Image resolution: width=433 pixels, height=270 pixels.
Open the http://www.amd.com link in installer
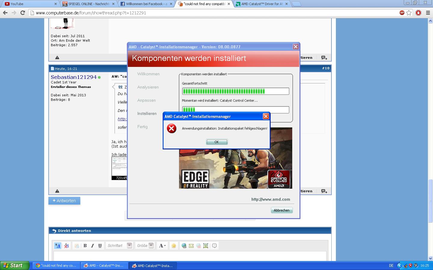tap(271, 199)
